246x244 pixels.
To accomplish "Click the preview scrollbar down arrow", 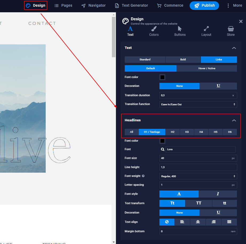I will click(x=114, y=242).
